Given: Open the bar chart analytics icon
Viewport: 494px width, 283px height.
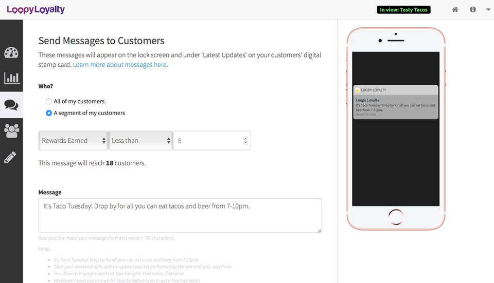Looking at the screenshot, I should point(11,78).
